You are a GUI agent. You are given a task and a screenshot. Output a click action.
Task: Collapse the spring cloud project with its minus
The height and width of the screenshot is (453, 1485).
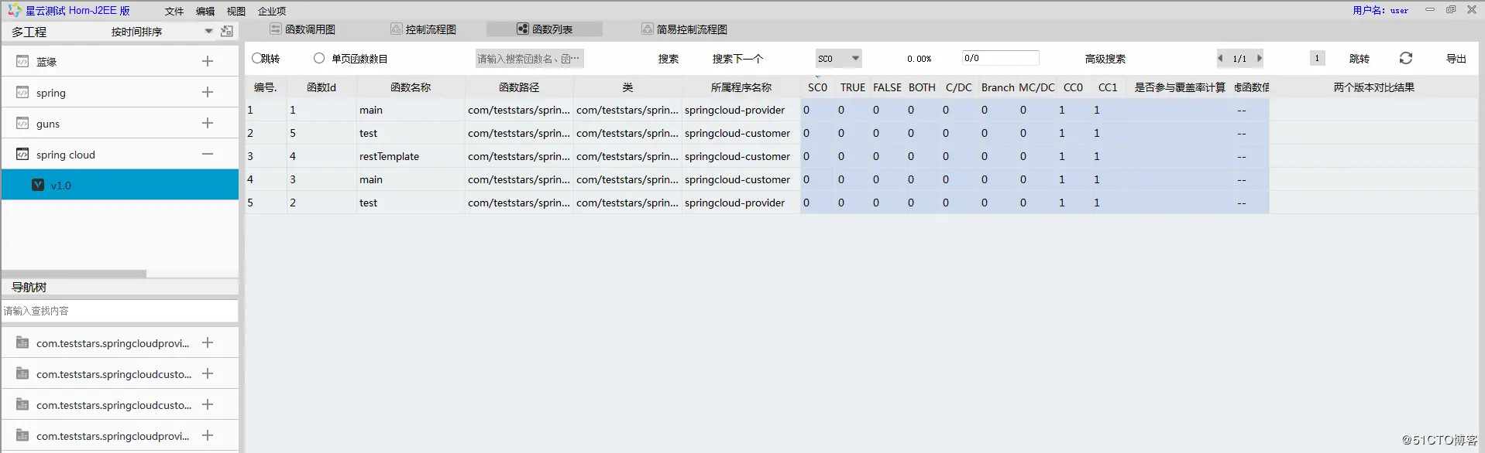click(208, 154)
